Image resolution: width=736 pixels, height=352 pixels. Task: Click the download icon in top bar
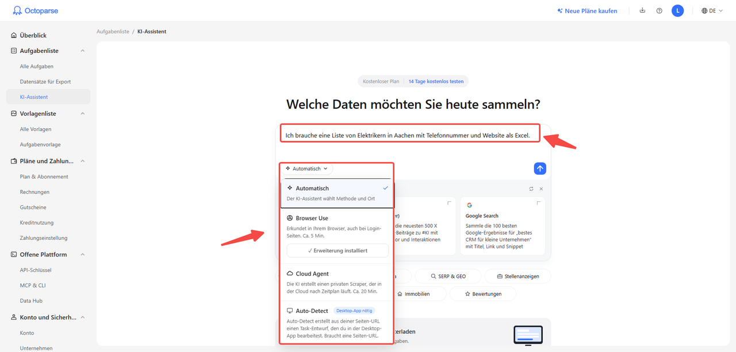[642, 10]
